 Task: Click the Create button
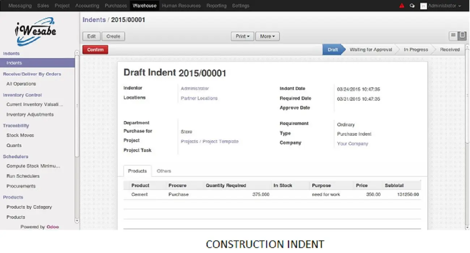point(113,36)
